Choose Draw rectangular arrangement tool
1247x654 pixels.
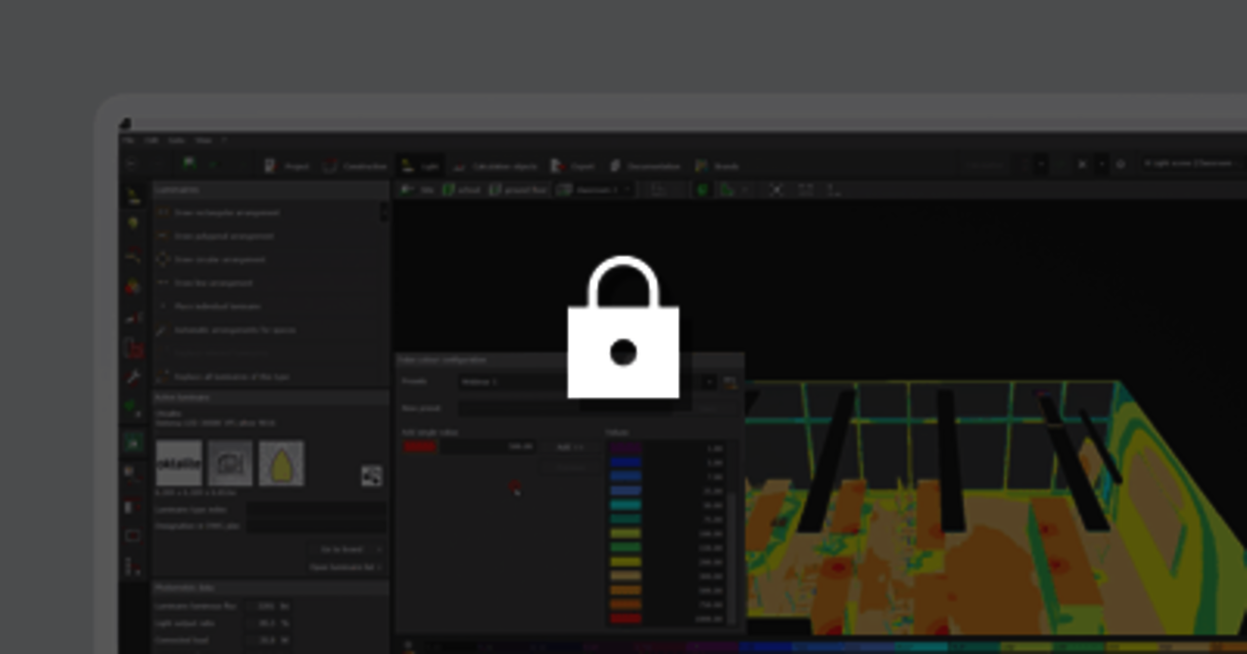click(x=226, y=212)
